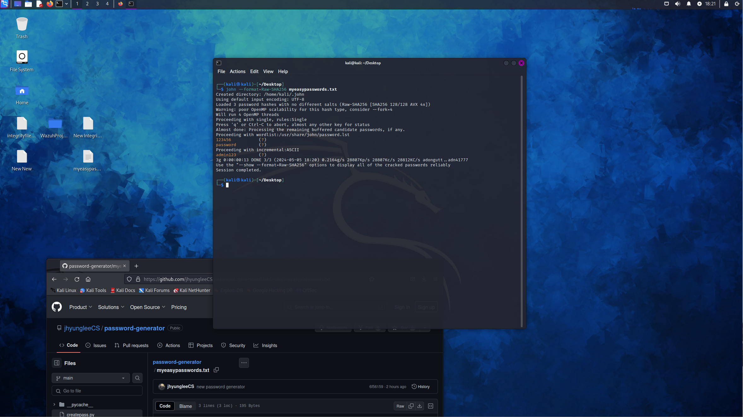Open network connection tray icon
This screenshot has width=743, height=417.
666,4
